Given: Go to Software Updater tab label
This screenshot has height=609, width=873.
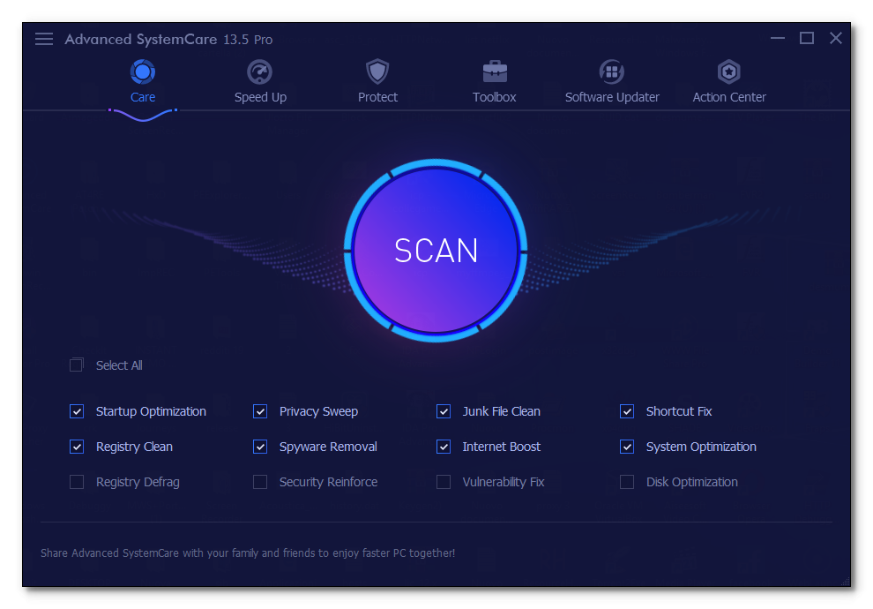Looking at the screenshot, I should click(612, 97).
